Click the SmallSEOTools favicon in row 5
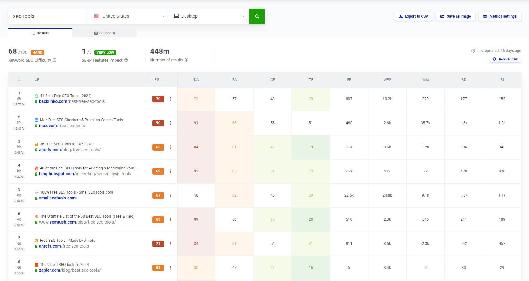 coord(37,192)
